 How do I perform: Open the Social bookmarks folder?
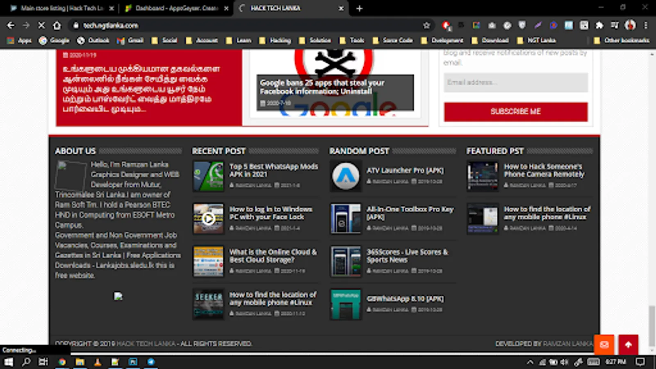164,40
